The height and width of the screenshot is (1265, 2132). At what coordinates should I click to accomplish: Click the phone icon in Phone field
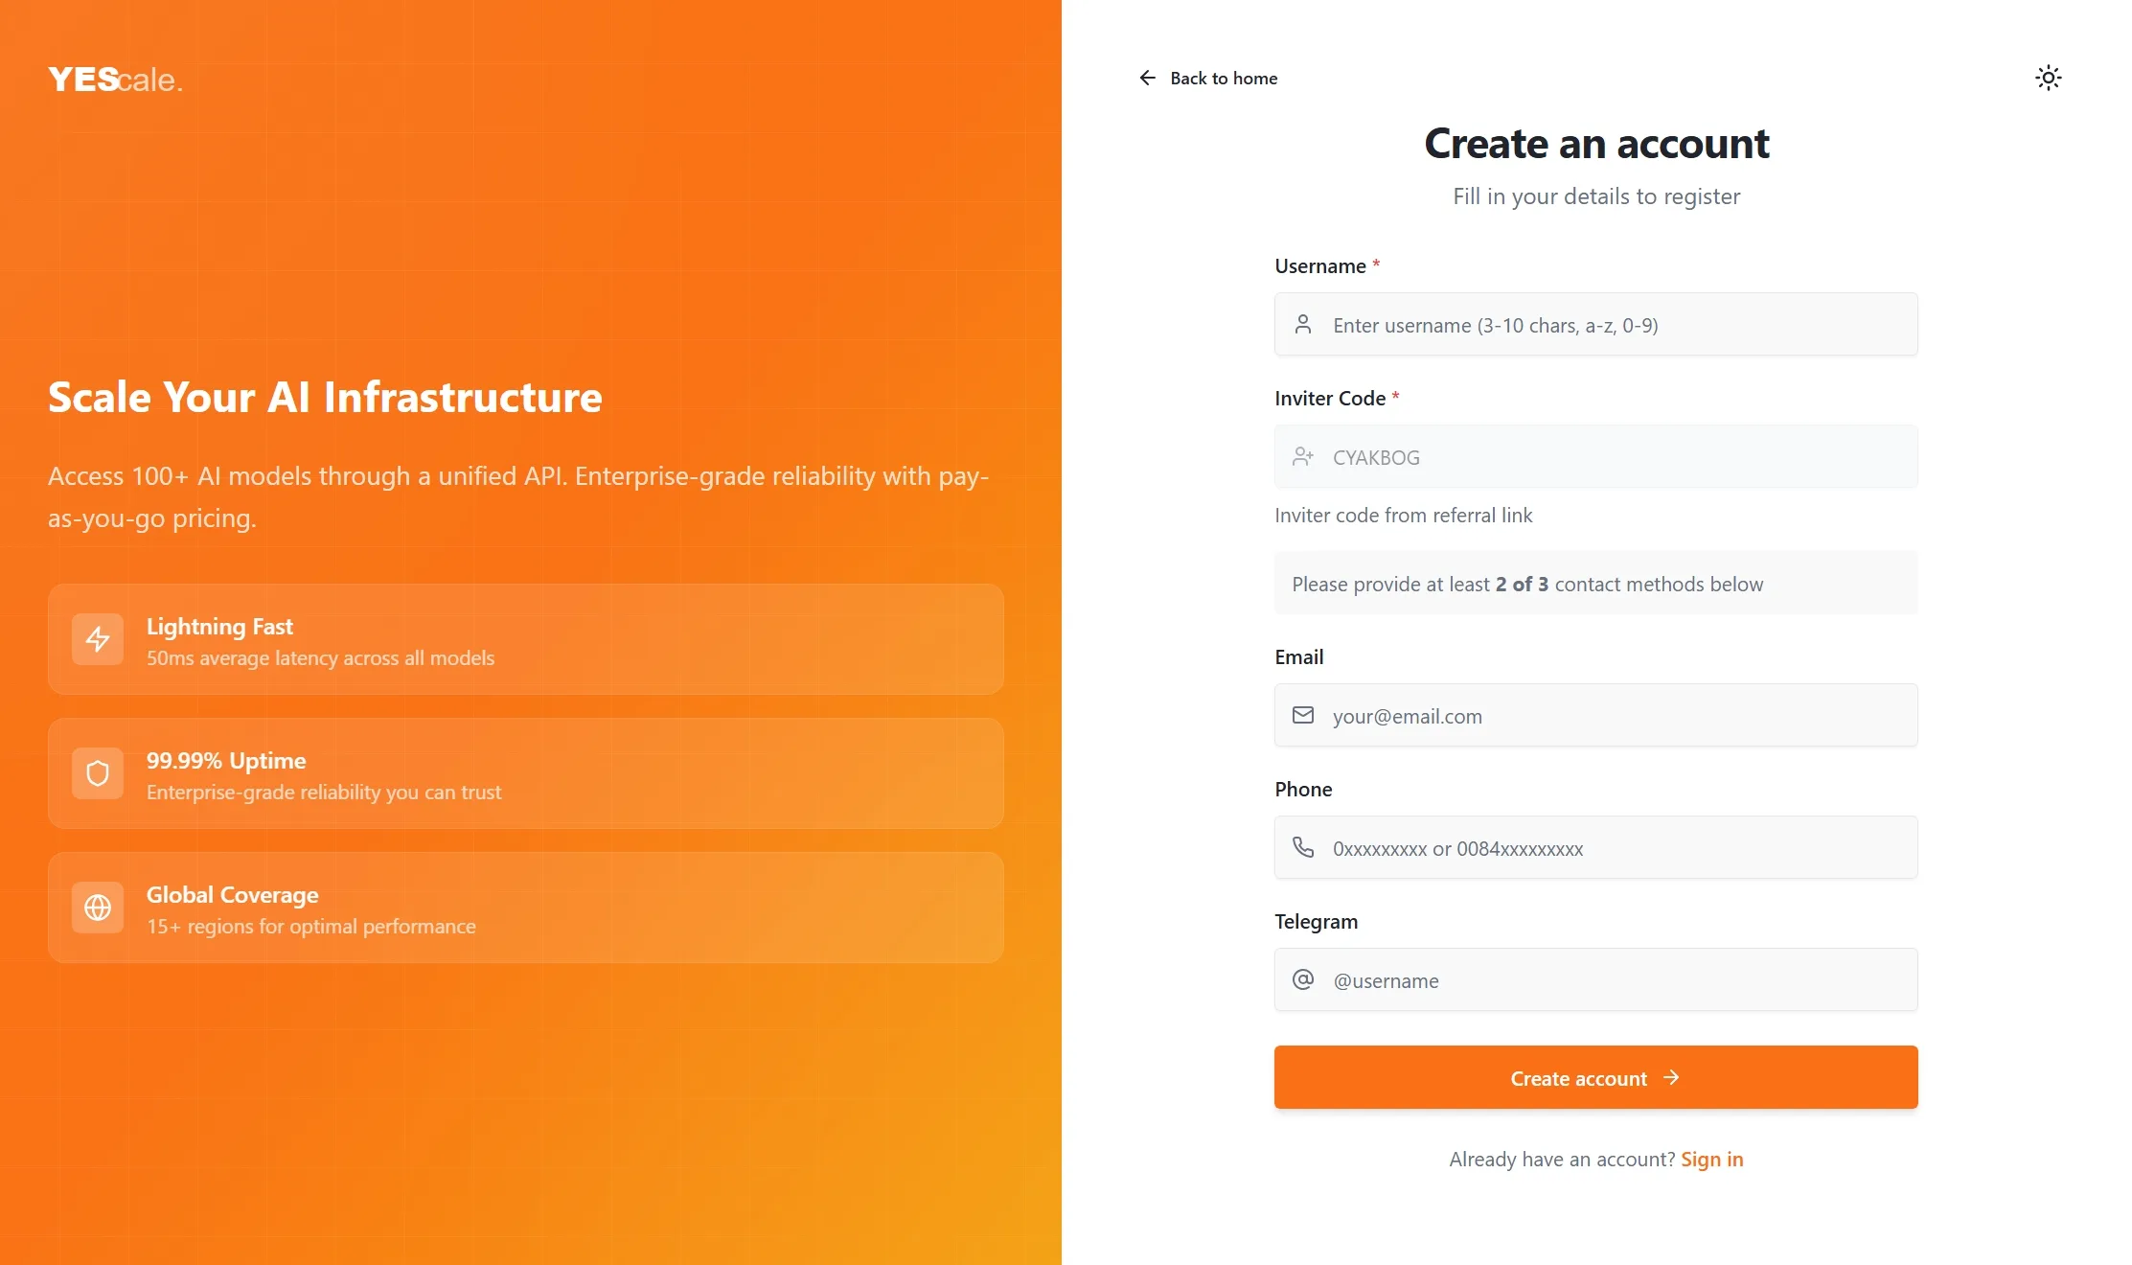1303,847
